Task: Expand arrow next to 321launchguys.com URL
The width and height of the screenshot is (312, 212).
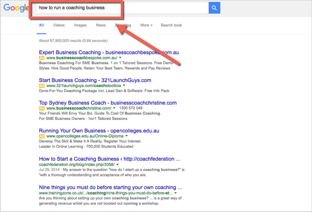Action: [124, 85]
